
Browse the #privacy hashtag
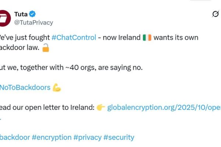[87, 137]
